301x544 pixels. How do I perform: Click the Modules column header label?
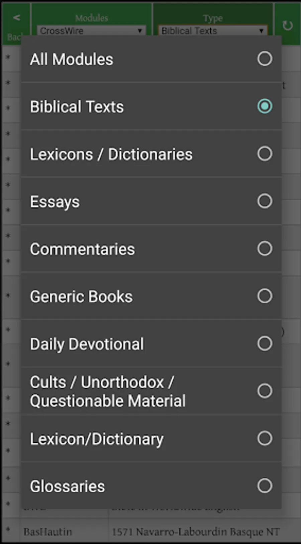pyautogui.click(x=92, y=18)
